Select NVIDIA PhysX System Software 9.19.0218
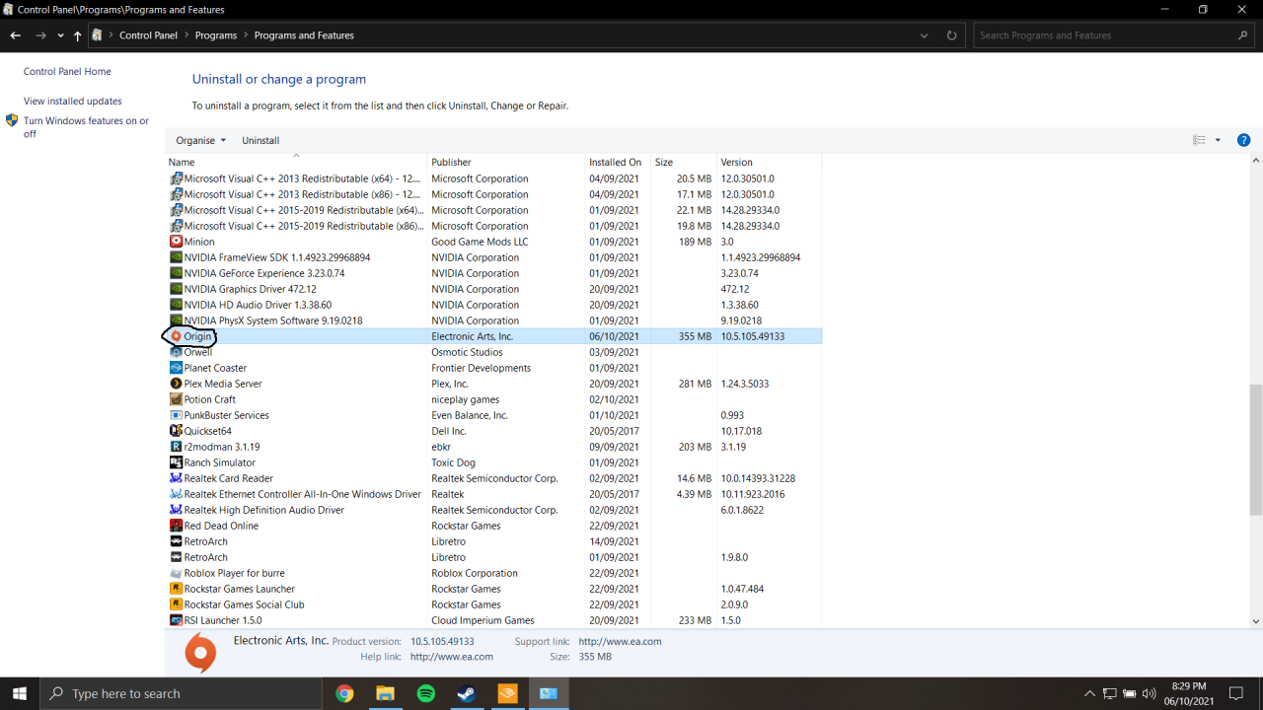 click(493, 320)
